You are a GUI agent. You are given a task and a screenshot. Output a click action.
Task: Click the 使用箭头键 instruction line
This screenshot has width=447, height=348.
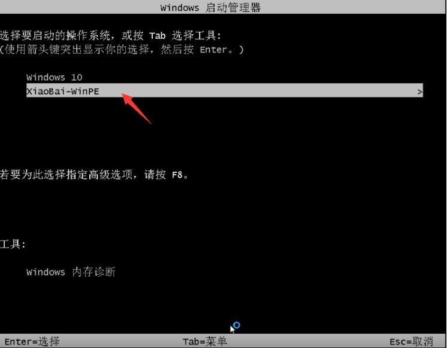point(122,50)
